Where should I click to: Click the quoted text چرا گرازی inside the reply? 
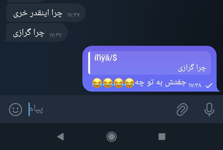(192, 68)
